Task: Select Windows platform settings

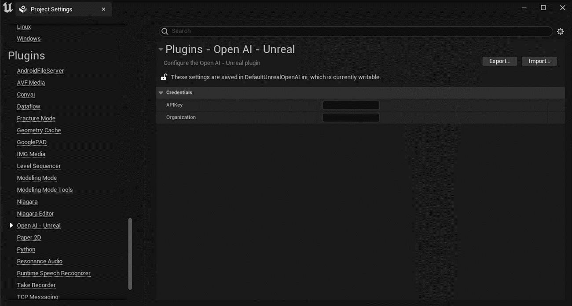Action: click(x=29, y=38)
